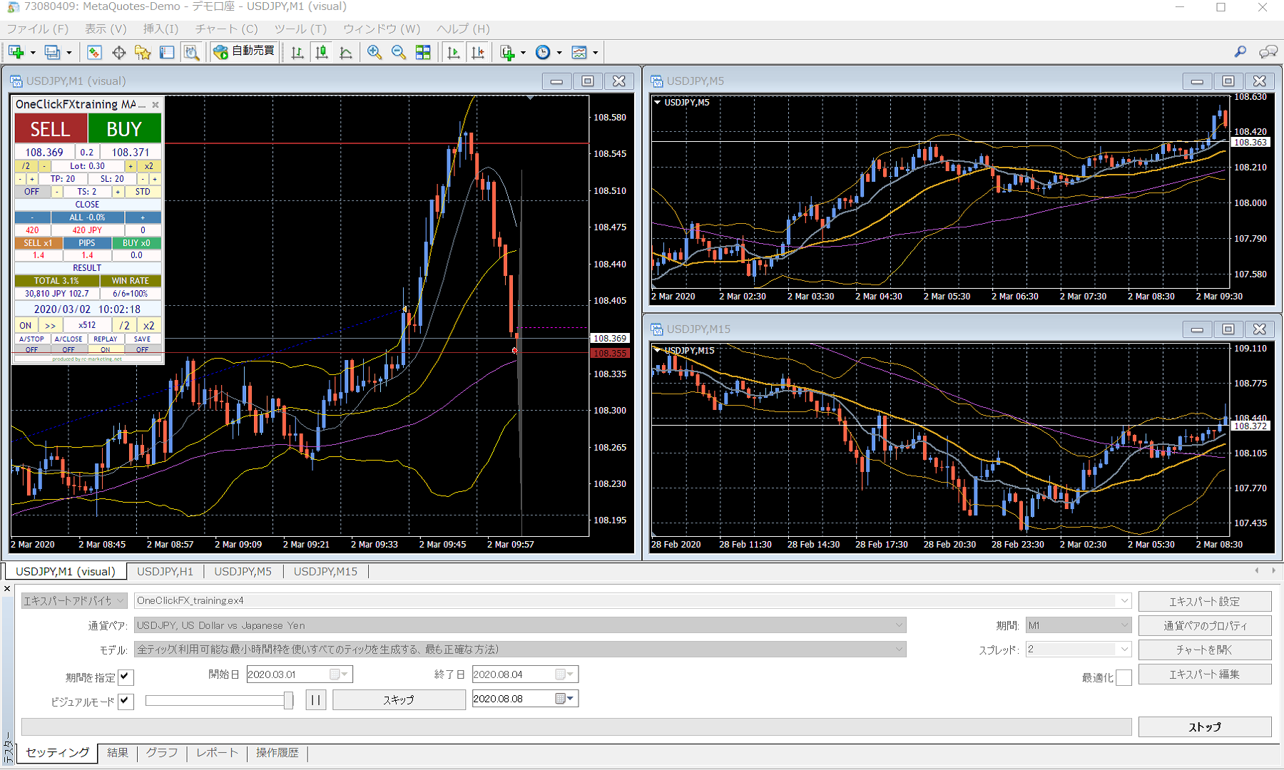Open a new chart from the toolbar
This screenshot has height=770, width=1284.
pos(16,52)
